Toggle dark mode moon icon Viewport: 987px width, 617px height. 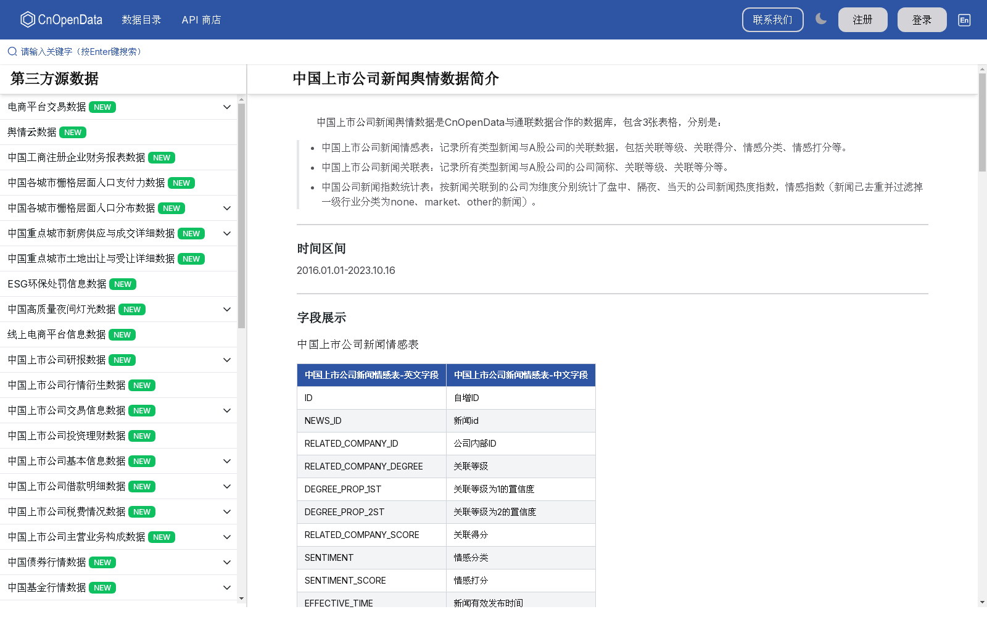[x=821, y=19]
